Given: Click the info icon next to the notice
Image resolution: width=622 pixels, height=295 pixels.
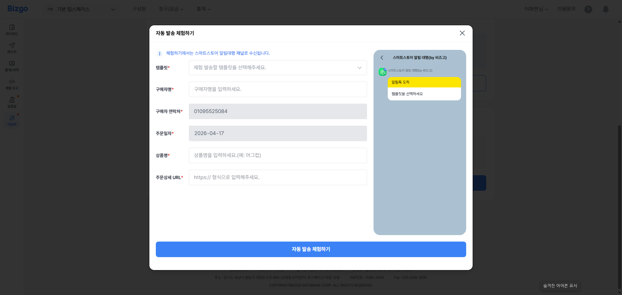Looking at the screenshot, I should click(159, 54).
